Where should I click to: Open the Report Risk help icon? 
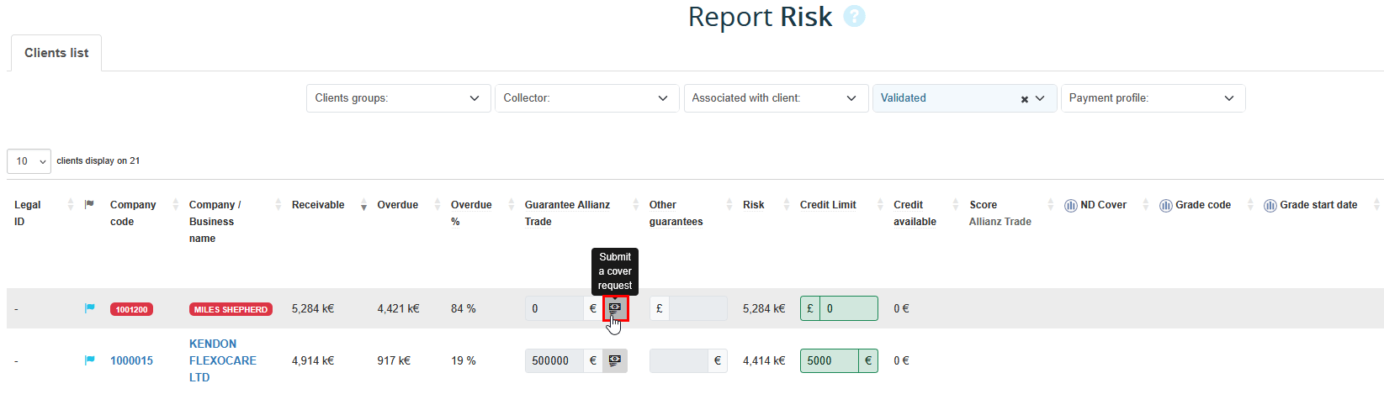(854, 17)
